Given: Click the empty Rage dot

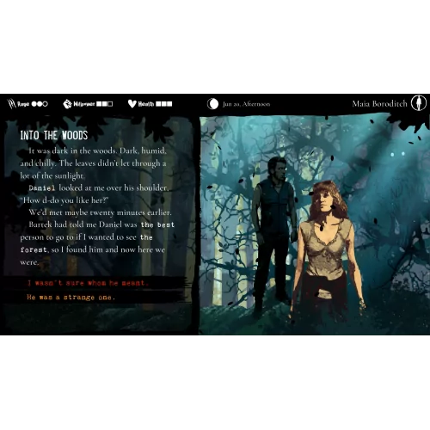Looking at the screenshot, I should click(45, 104).
